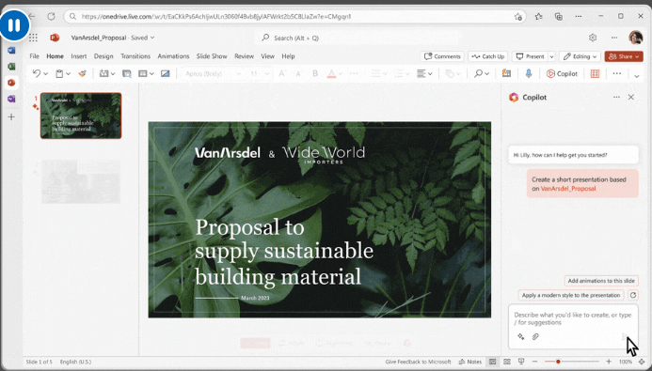Open the font name combo box

point(213,73)
